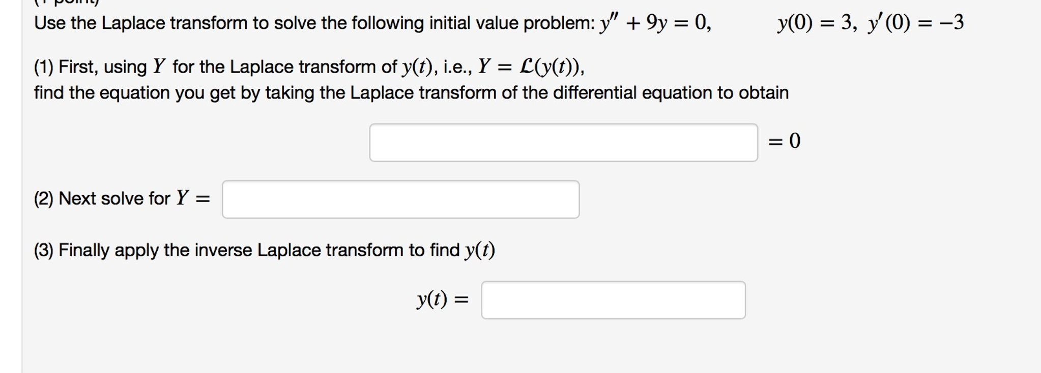Click the script L Laplace operator symbol

(x=526, y=66)
